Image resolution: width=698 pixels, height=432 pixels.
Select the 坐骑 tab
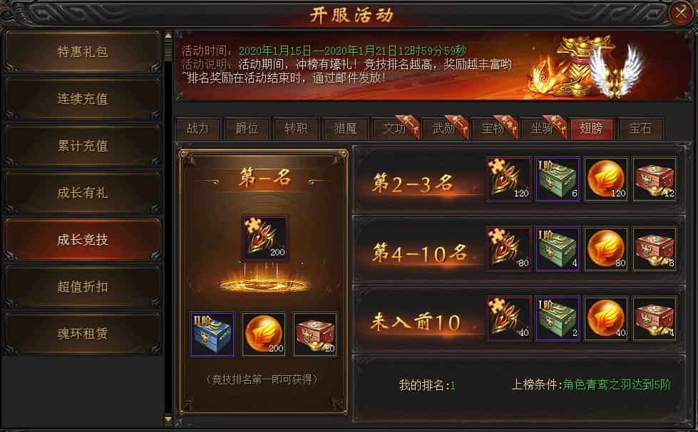click(542, 129)
